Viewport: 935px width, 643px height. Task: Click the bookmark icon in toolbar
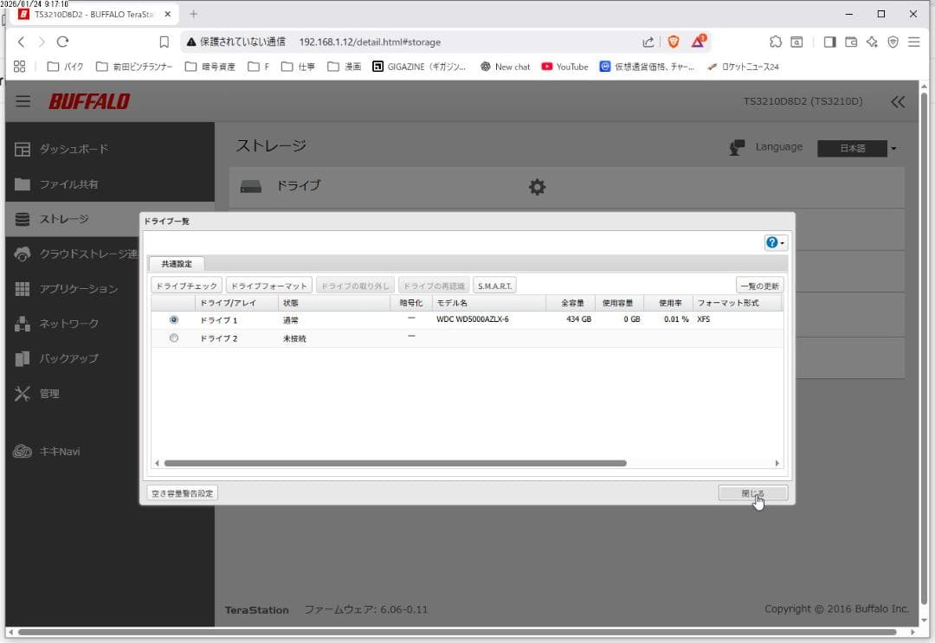[x=164, y=42]
